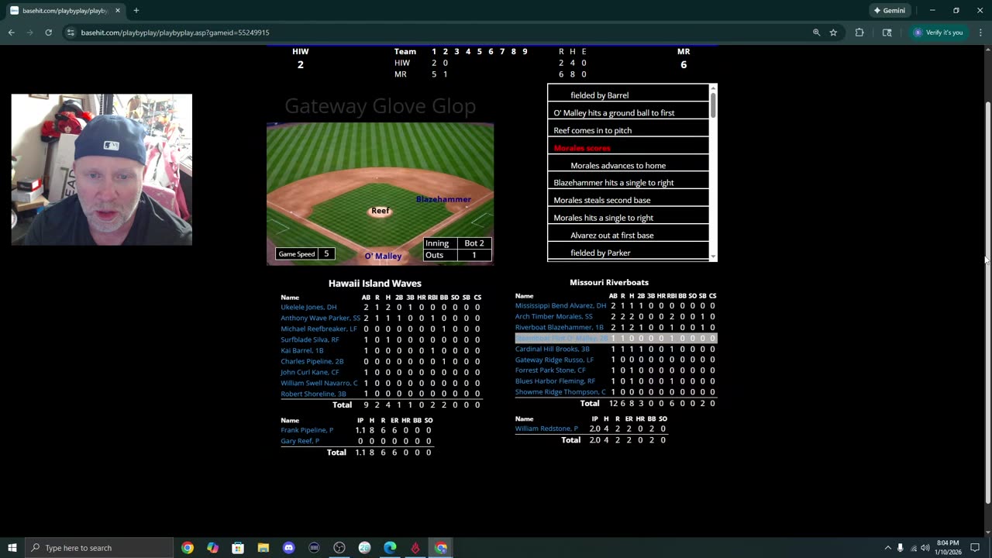Screen dimensions: 992x558
Task: Open Showme Ridge Thompson, C link
Action: [x=560, y=392]
